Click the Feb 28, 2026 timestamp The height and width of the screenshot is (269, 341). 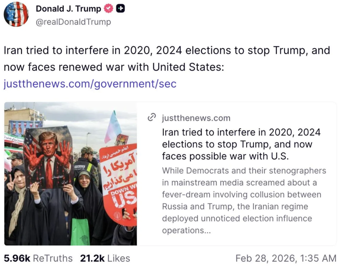click(285, 258)
